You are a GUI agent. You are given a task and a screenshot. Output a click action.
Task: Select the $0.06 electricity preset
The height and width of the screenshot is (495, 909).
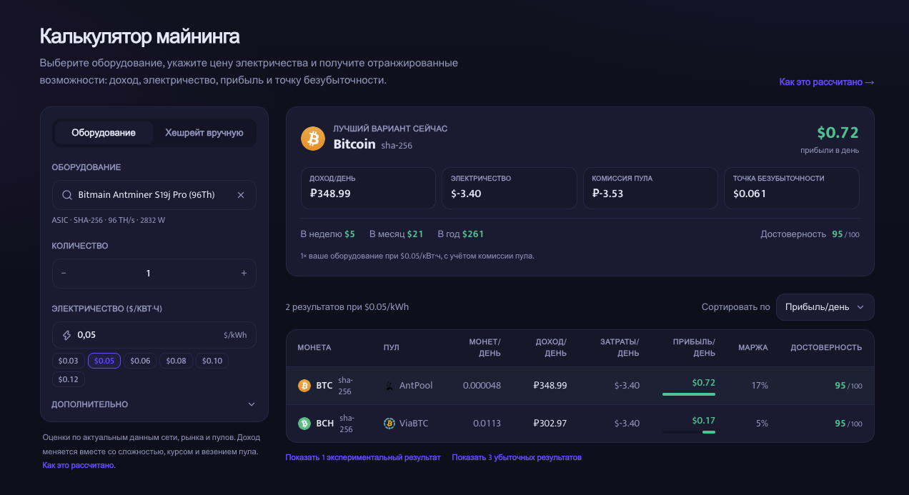140,361
